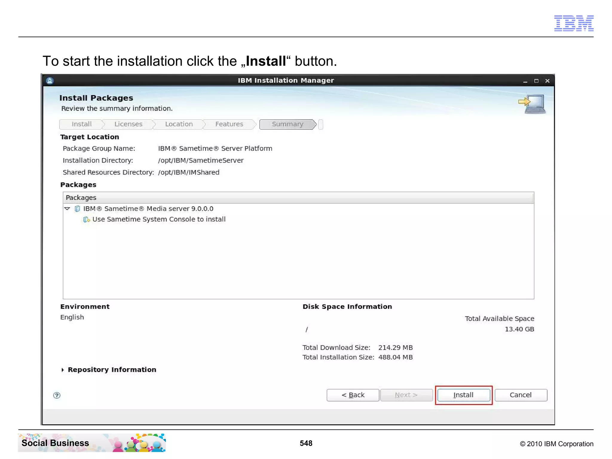Viewport: 612px width, 459px height.
Task: Click the Packages column header
Action: coord(298,198)
